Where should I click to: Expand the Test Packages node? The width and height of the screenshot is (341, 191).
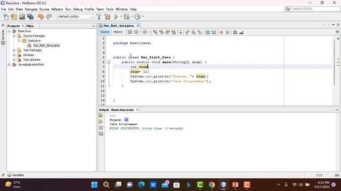(x=14, y=50)
